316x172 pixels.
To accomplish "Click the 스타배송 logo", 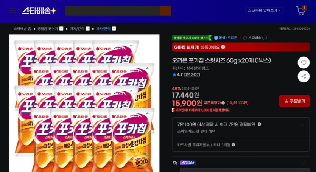I will [39, 11].
